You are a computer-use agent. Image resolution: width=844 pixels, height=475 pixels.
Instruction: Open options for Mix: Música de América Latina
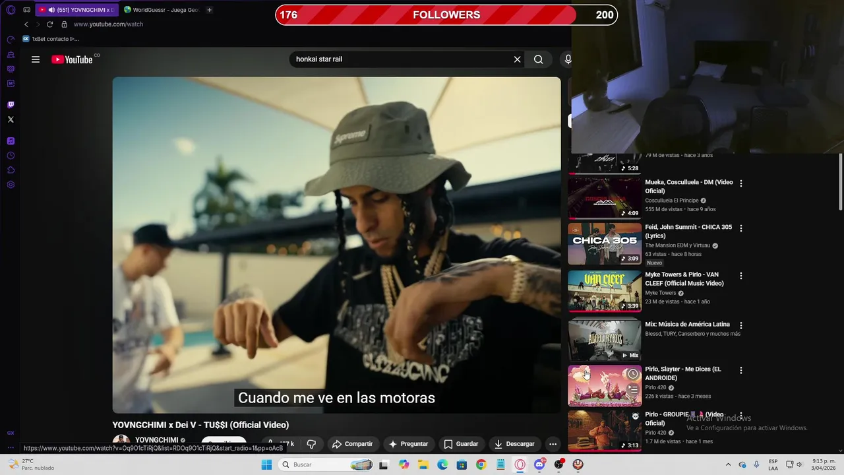(x=740, y=325)
